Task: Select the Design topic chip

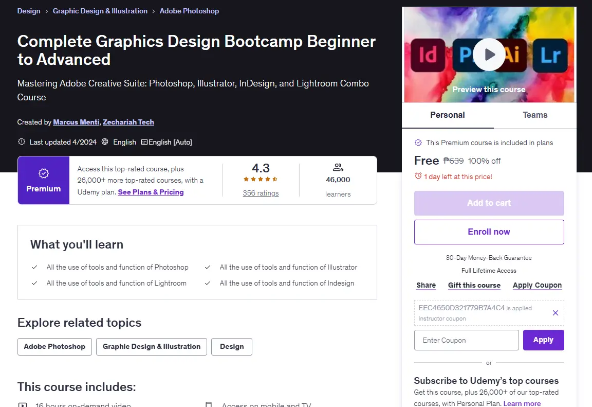Action: pos(232,346)
